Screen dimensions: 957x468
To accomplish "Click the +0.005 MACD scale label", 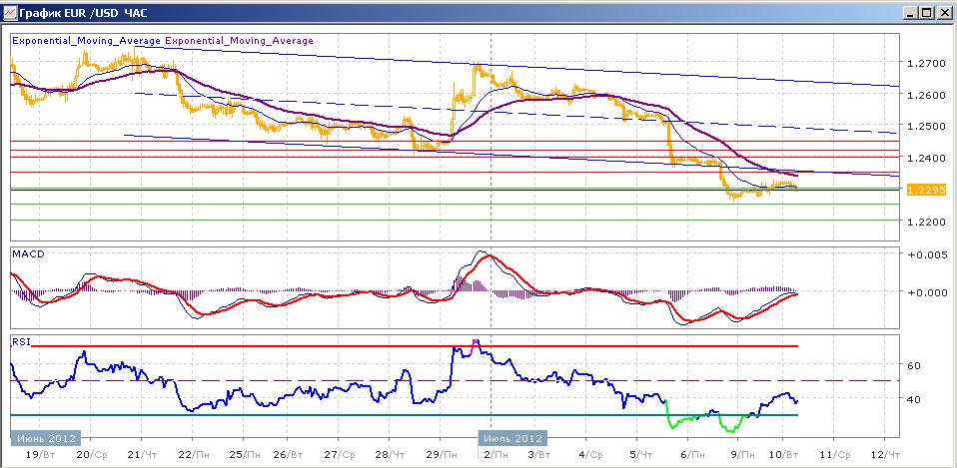I will coord(927,254).
